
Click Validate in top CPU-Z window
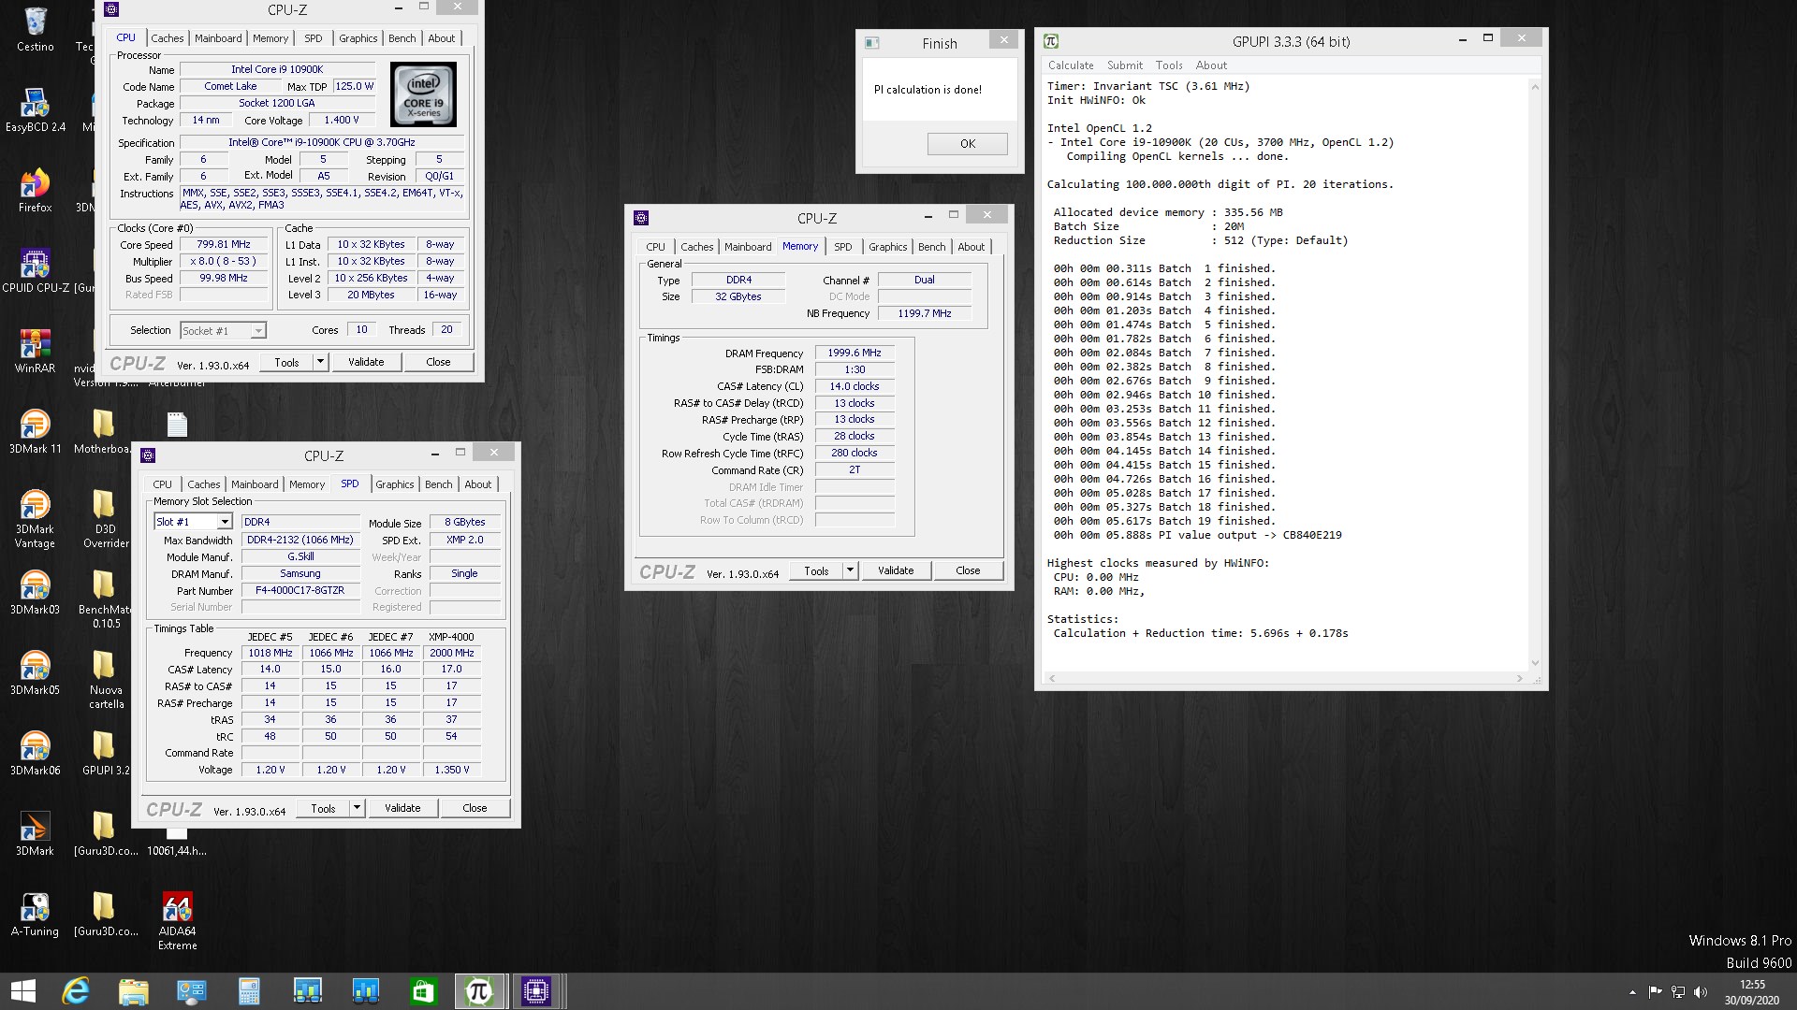point(366,362)
